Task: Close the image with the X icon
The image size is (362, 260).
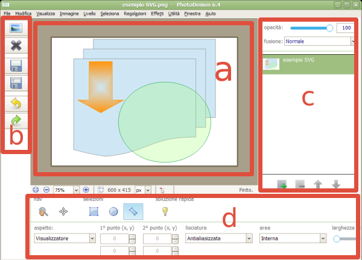Action: [x=16, y=46]
